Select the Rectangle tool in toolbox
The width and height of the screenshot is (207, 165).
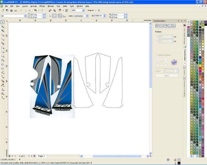(x=2, y=48)
